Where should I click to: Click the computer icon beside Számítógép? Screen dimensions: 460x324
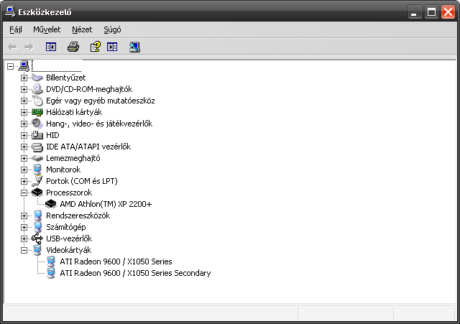pyautogui.click(x=37, y=227)
